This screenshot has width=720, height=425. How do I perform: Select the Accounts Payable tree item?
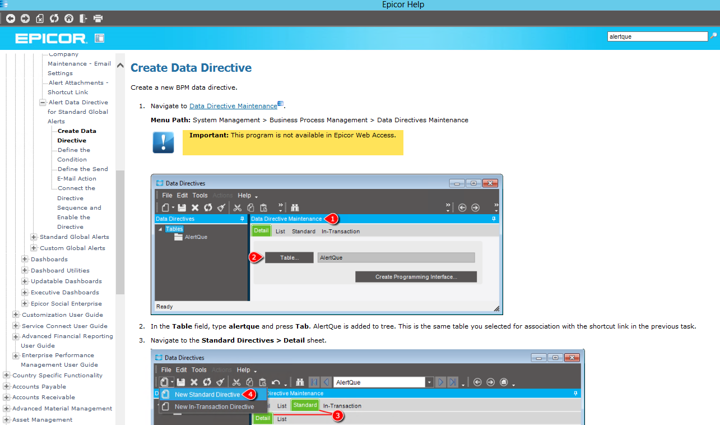(39, 387)
